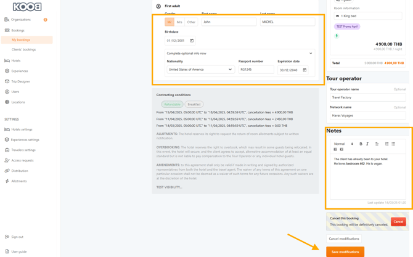Open the Expiration date calendar picker
413x257 pixels.
point(305,70)
